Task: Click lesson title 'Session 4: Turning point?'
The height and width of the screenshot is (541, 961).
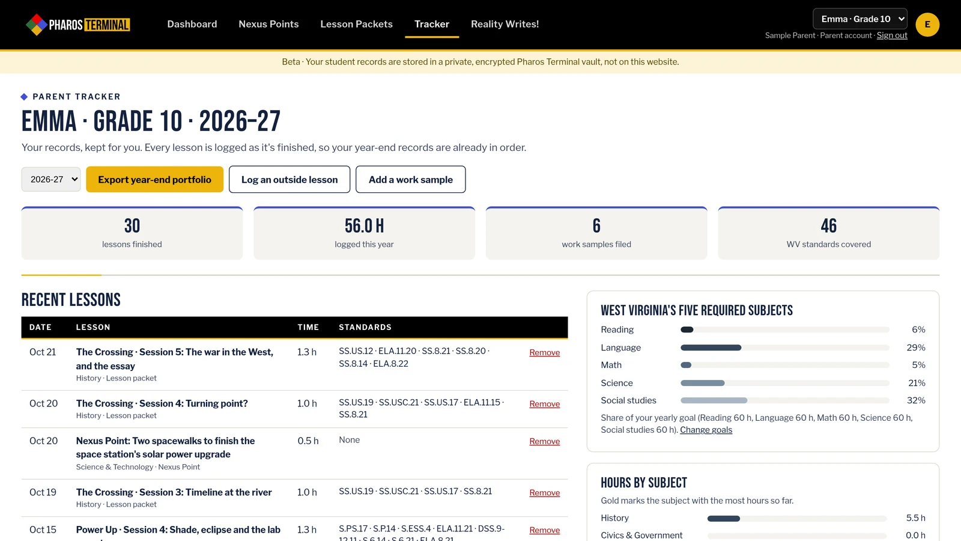Action: [x=162, y=403]
